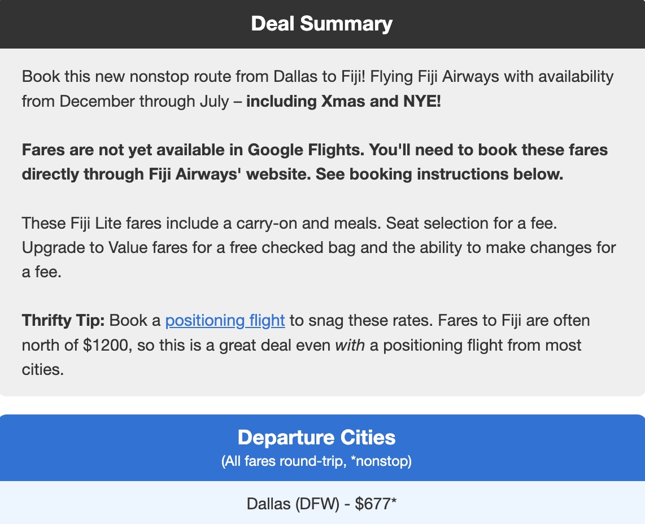Click the italic word "with"
The width and height of the screenshot is (645, 524).
click(x=350, y=344)
